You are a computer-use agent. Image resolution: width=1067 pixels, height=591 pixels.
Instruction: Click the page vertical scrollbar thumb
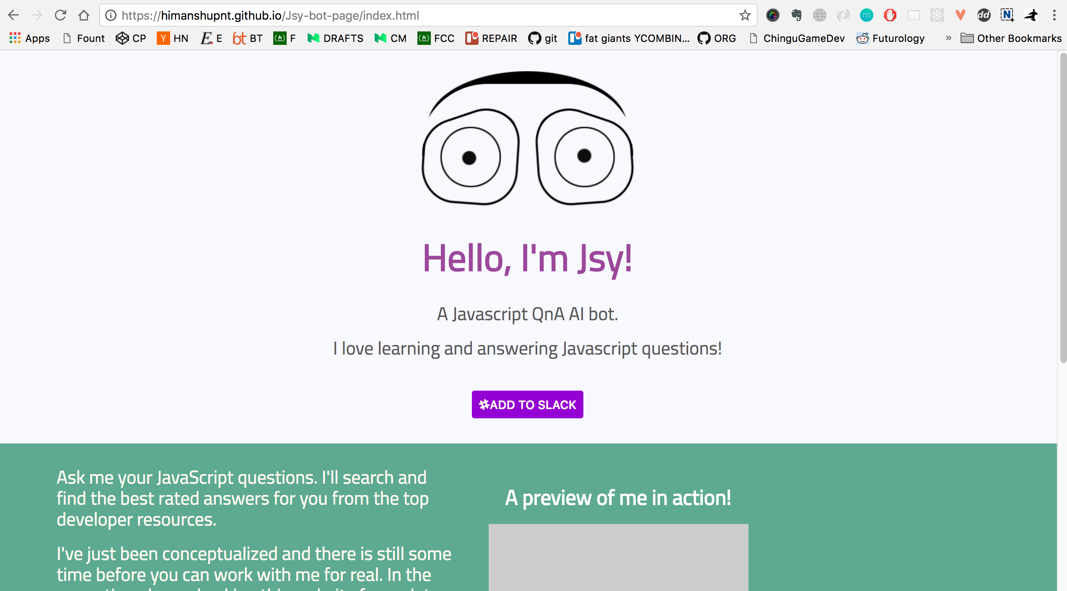tap(1063, 207)
